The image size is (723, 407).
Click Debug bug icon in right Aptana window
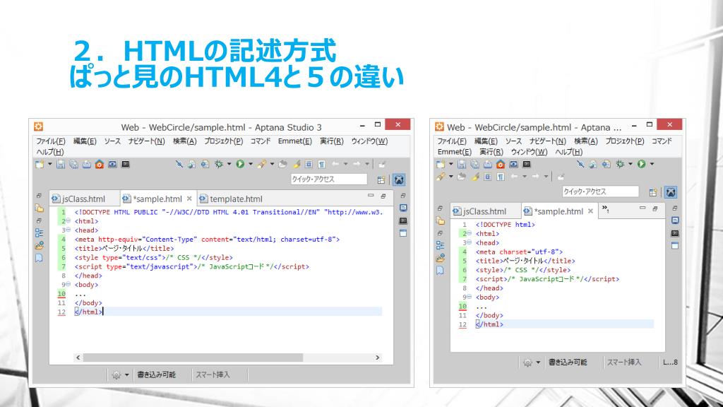[x=620, y=164]
